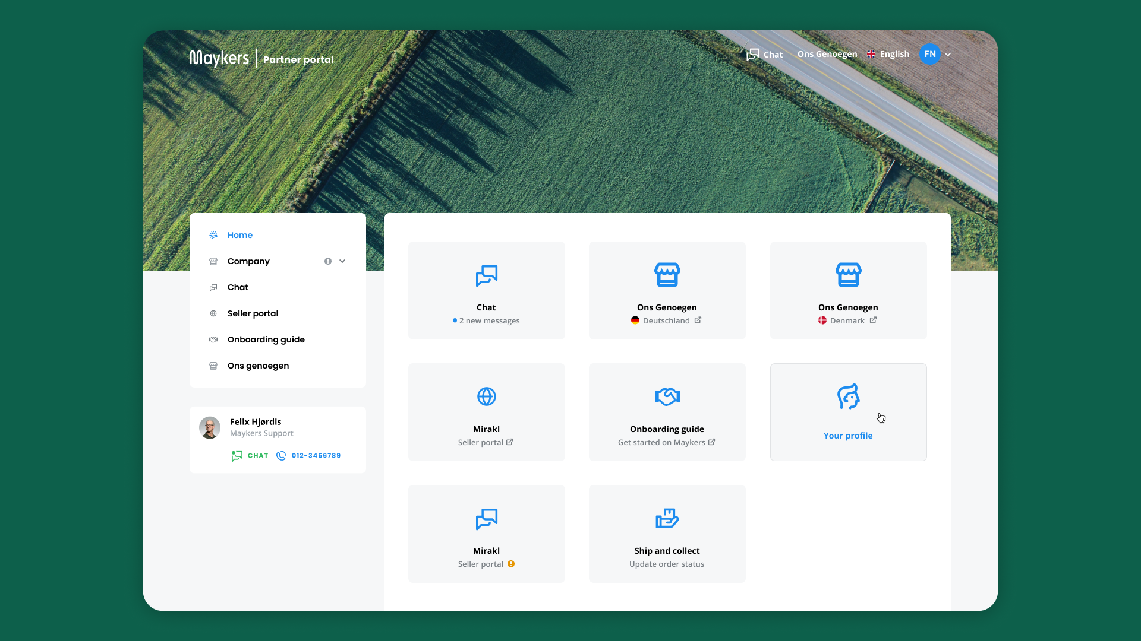This screenshot has width=1141, height=641.
Task: Open the FN account dropdown arrow
Action: coord(948,55)
